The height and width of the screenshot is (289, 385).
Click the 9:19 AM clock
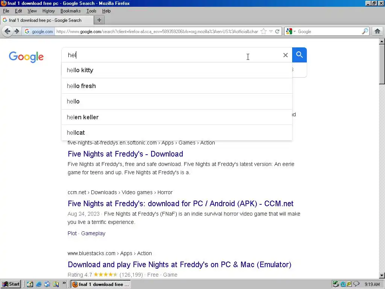[372, 284]
